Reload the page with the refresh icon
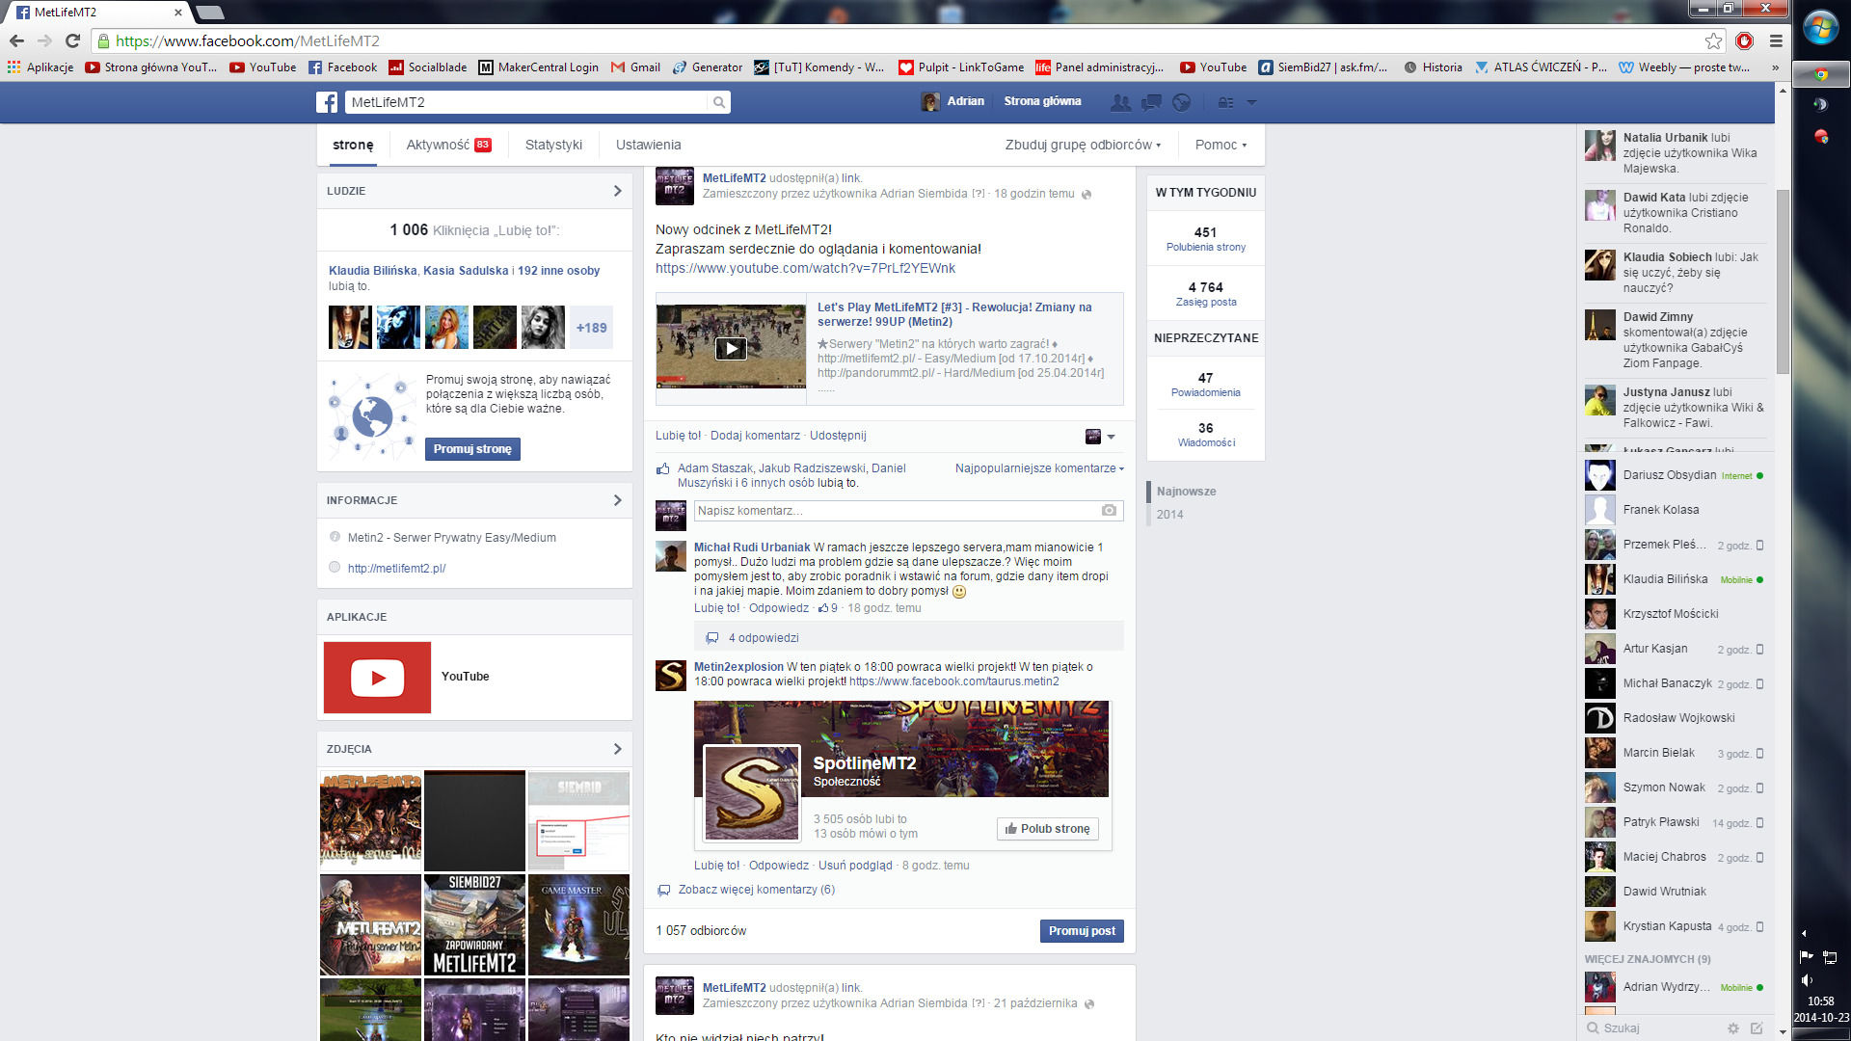1851x1041 pixels. [x=72, y=40]
